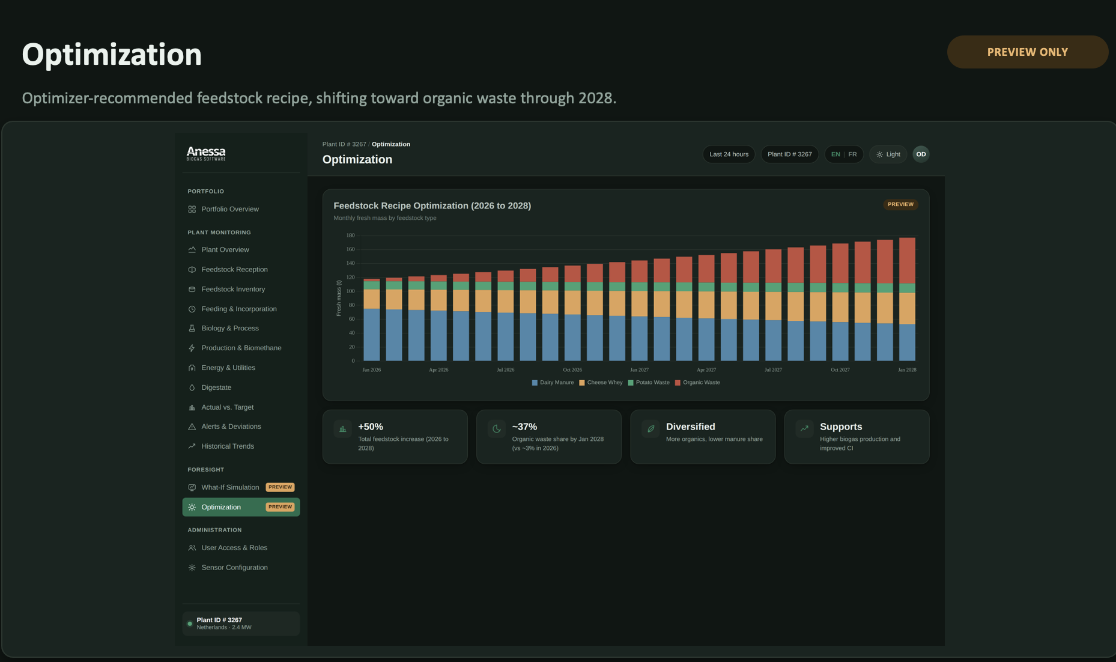Select the +50% total feedstock increase card
Viewport: 1116px width, 662px height.
tap(395, 437)
